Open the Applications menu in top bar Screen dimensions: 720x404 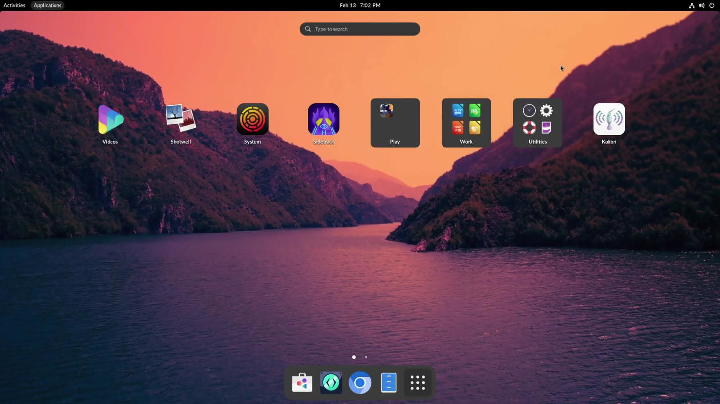pos(48,5)
